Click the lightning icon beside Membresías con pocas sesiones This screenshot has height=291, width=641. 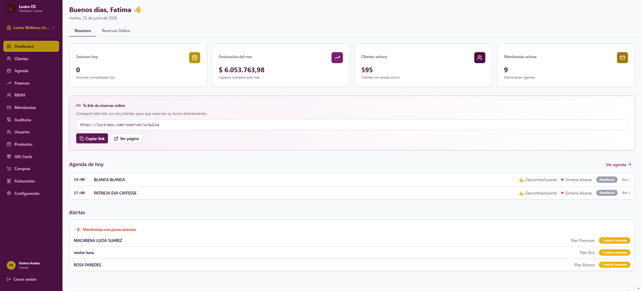pos(79,230)
